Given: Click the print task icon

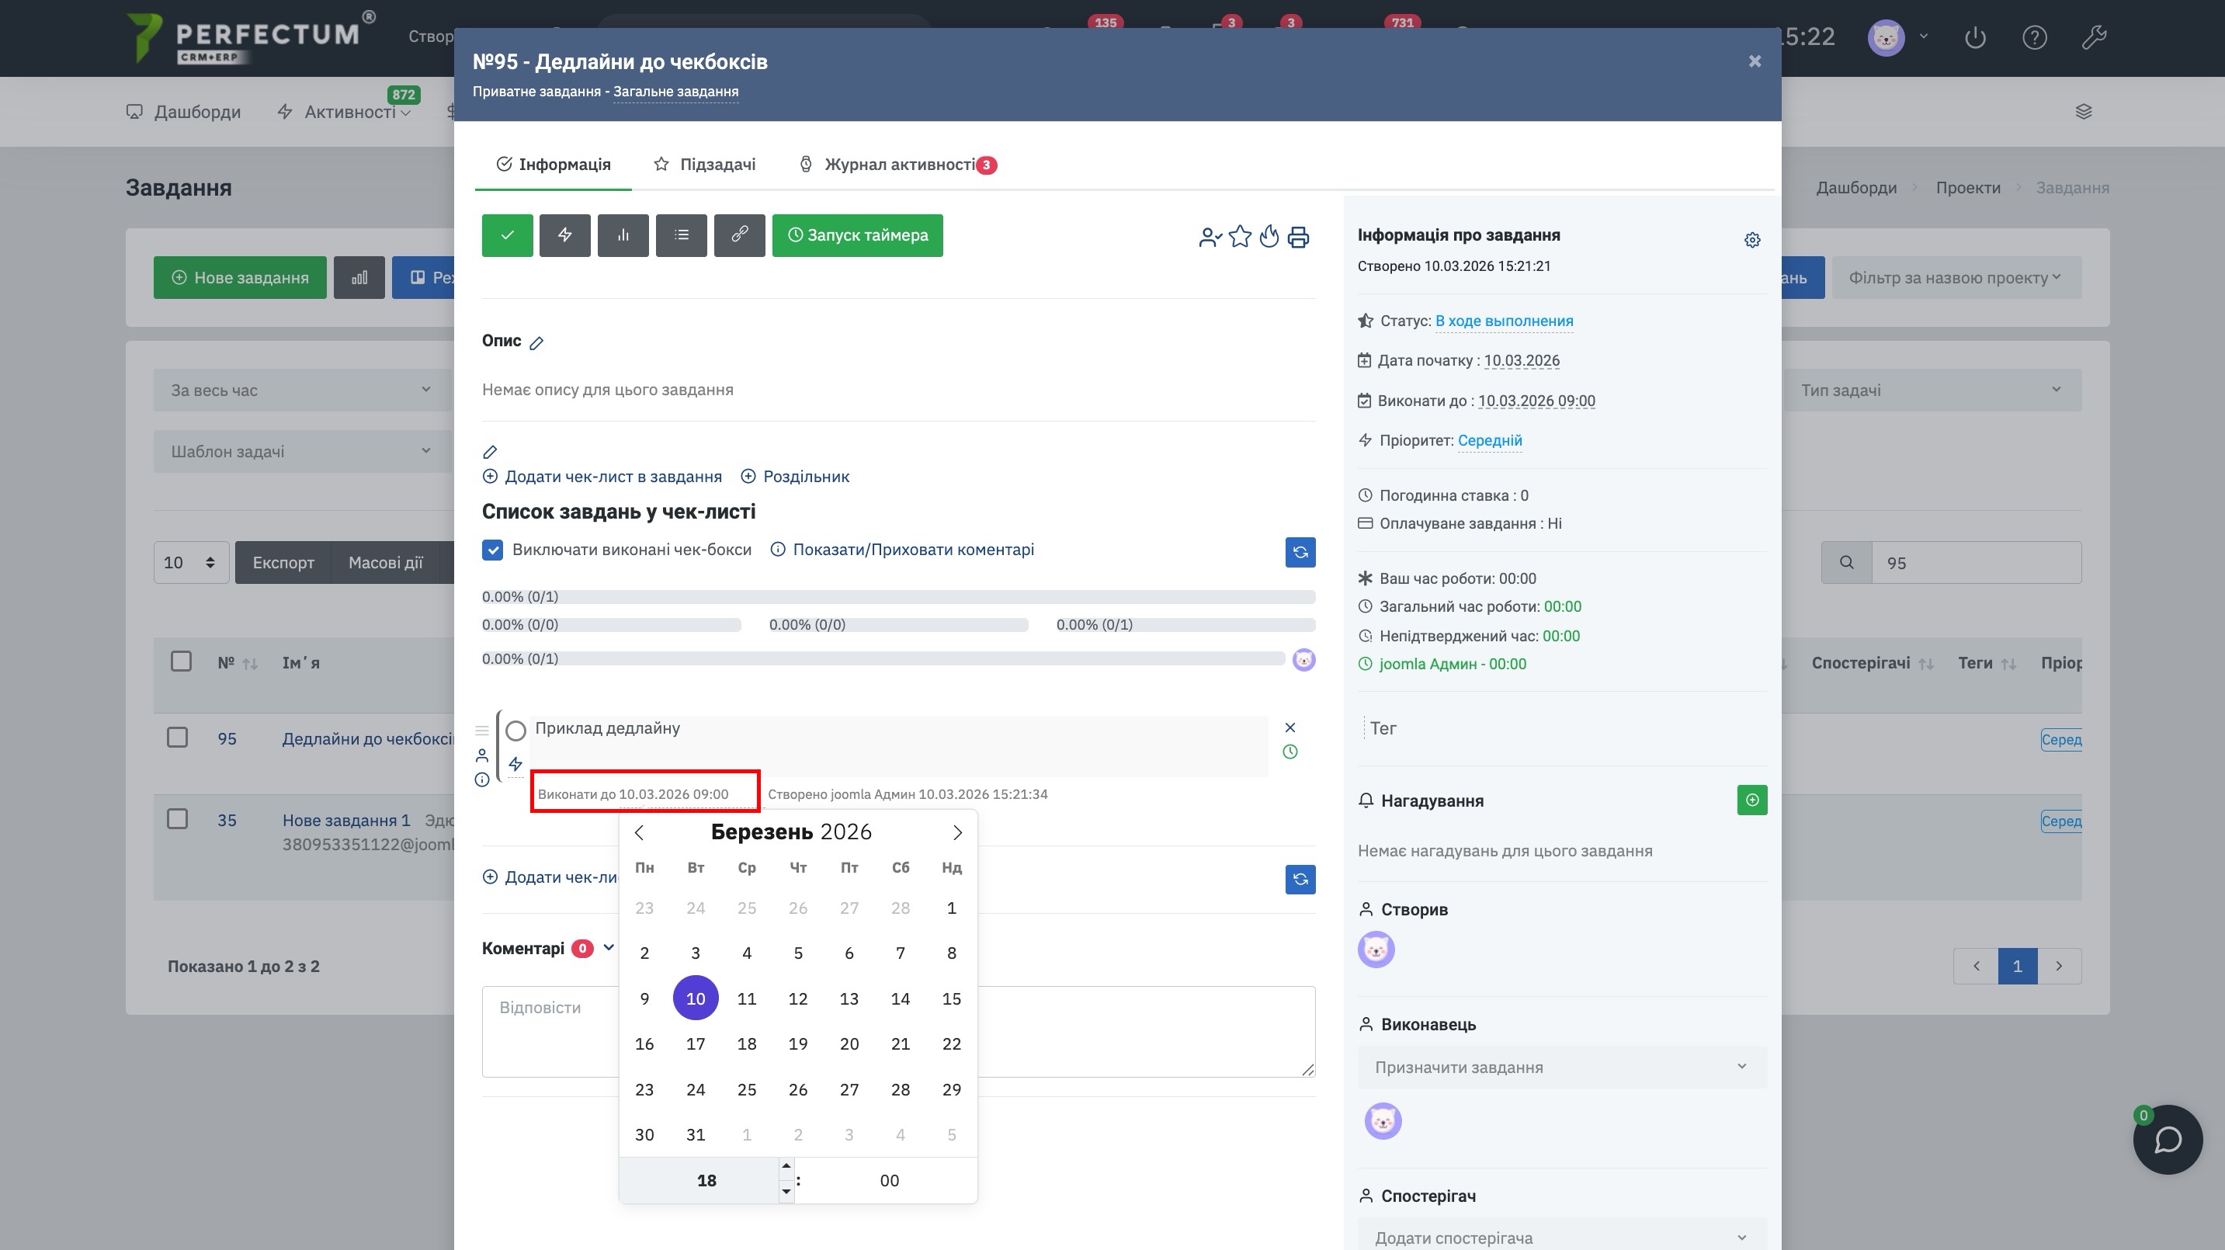Looking at the screenshot, I should tap(1298, 237).
